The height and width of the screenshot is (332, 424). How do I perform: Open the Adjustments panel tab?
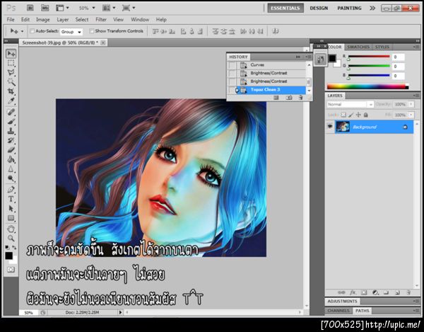(x=342, y=301)
